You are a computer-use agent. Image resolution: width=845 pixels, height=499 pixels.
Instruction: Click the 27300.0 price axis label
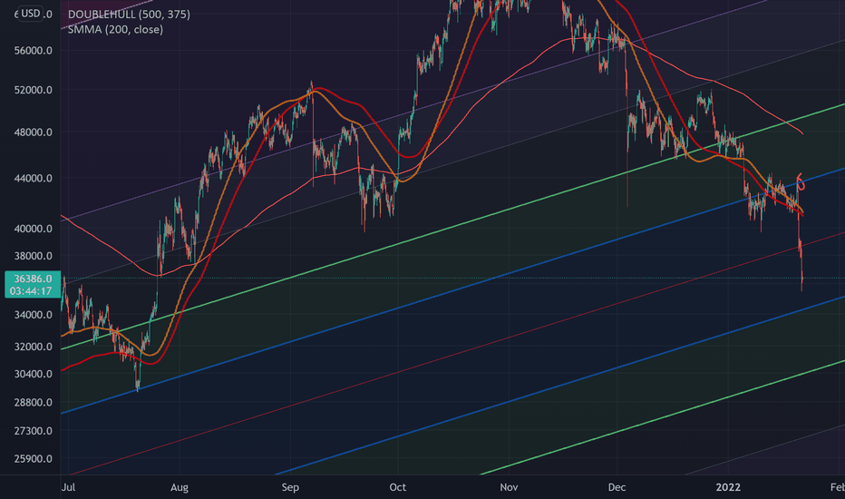[34, 431]
